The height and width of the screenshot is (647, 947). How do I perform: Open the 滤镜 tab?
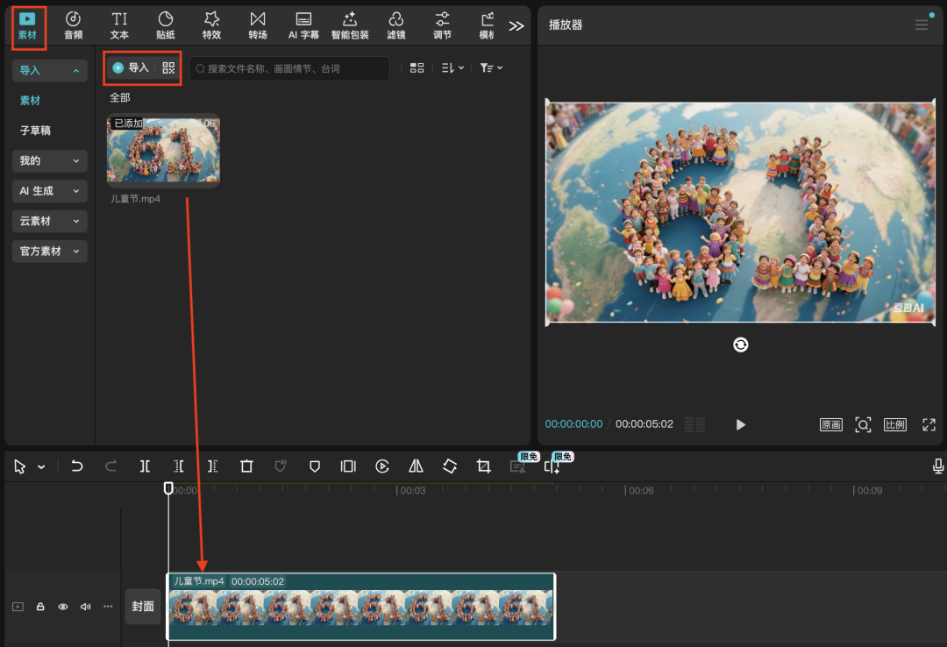(395, 25)
